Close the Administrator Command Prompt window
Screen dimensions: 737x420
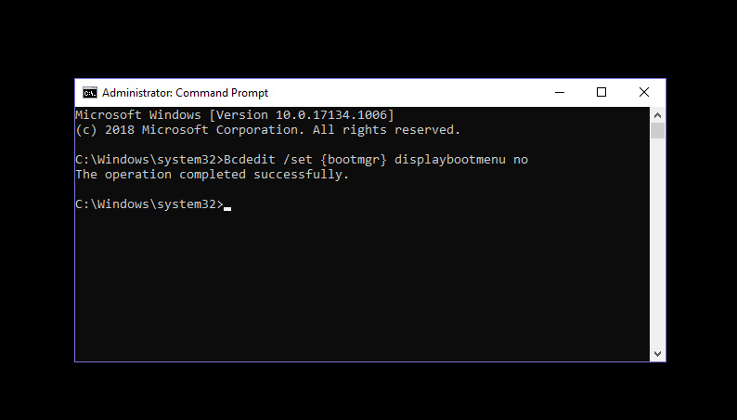644,93
